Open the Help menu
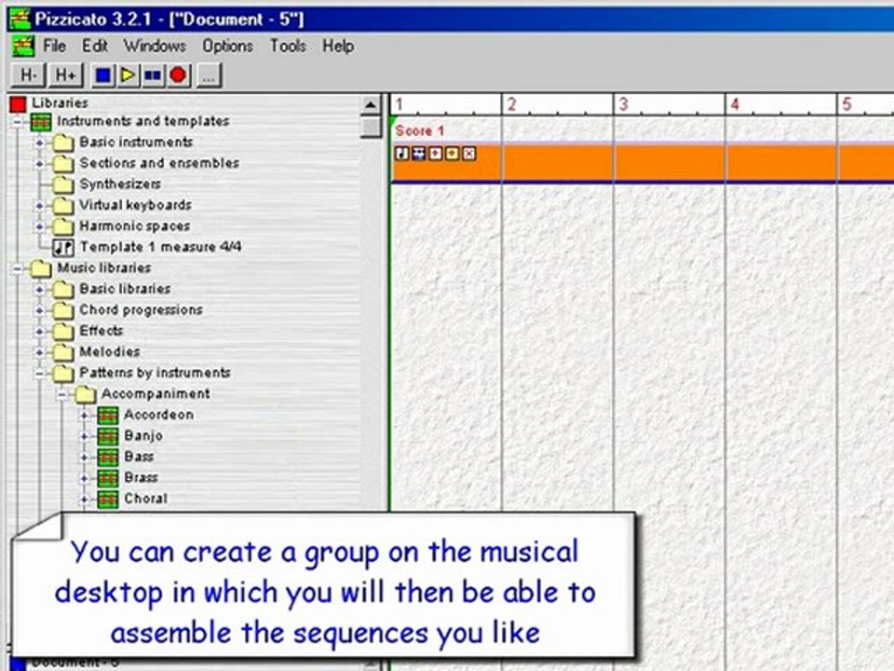This screenshot has width=894, height=671. click(x=338, y=46)
